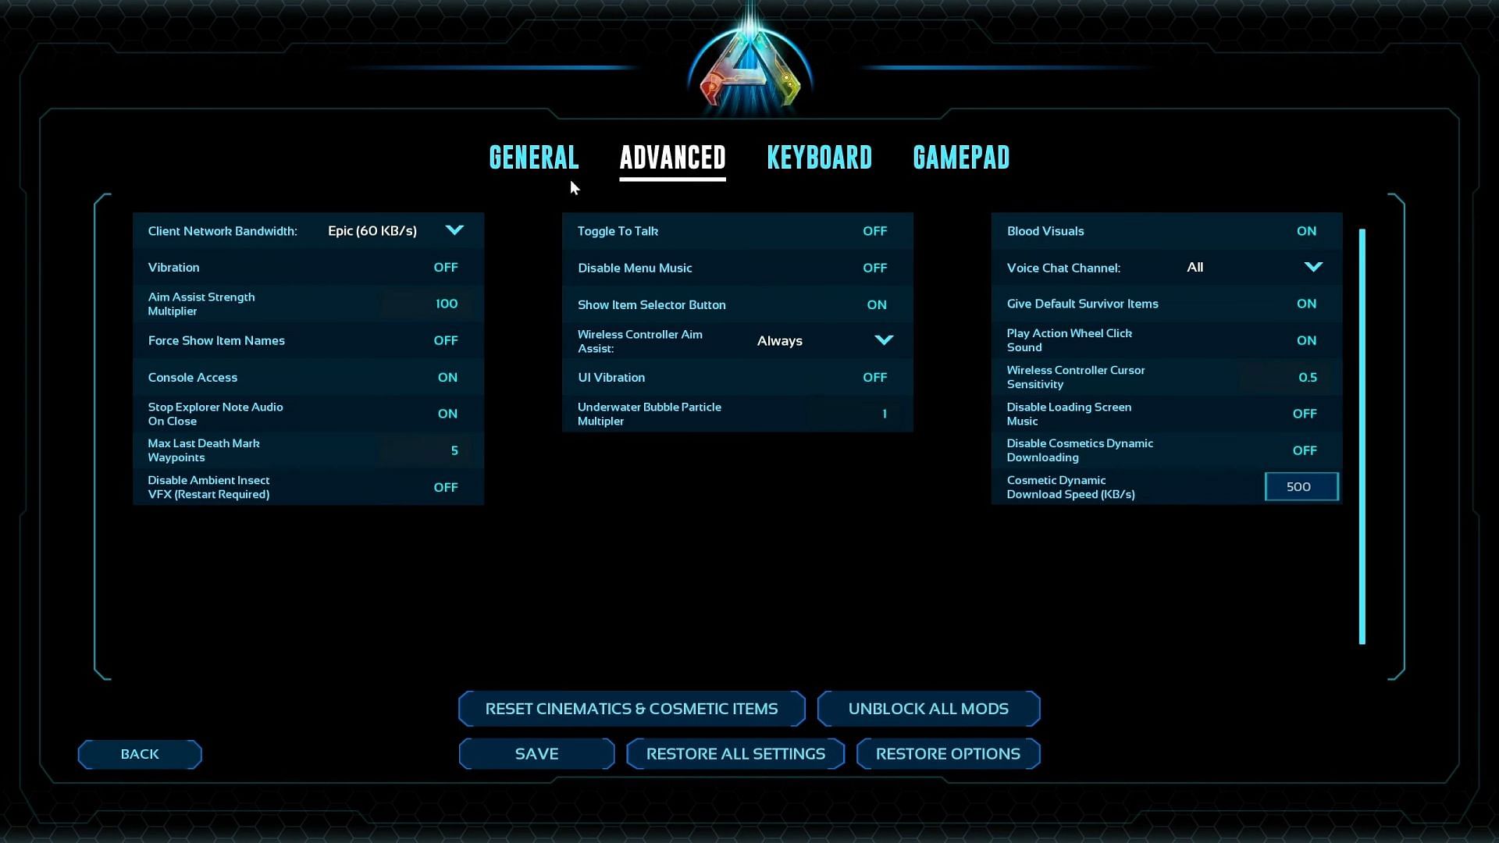Image resolution: width=1499 pixels, height=843 pixels.
Task: Toggle Vibration OFF setting
Action: tap(446, 267)
